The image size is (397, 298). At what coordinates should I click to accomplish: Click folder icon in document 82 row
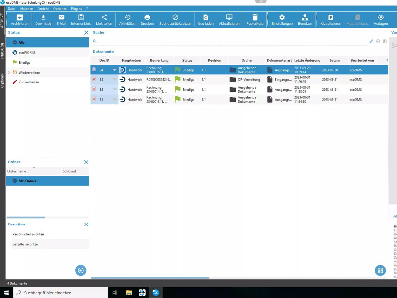tap(233, 90)
